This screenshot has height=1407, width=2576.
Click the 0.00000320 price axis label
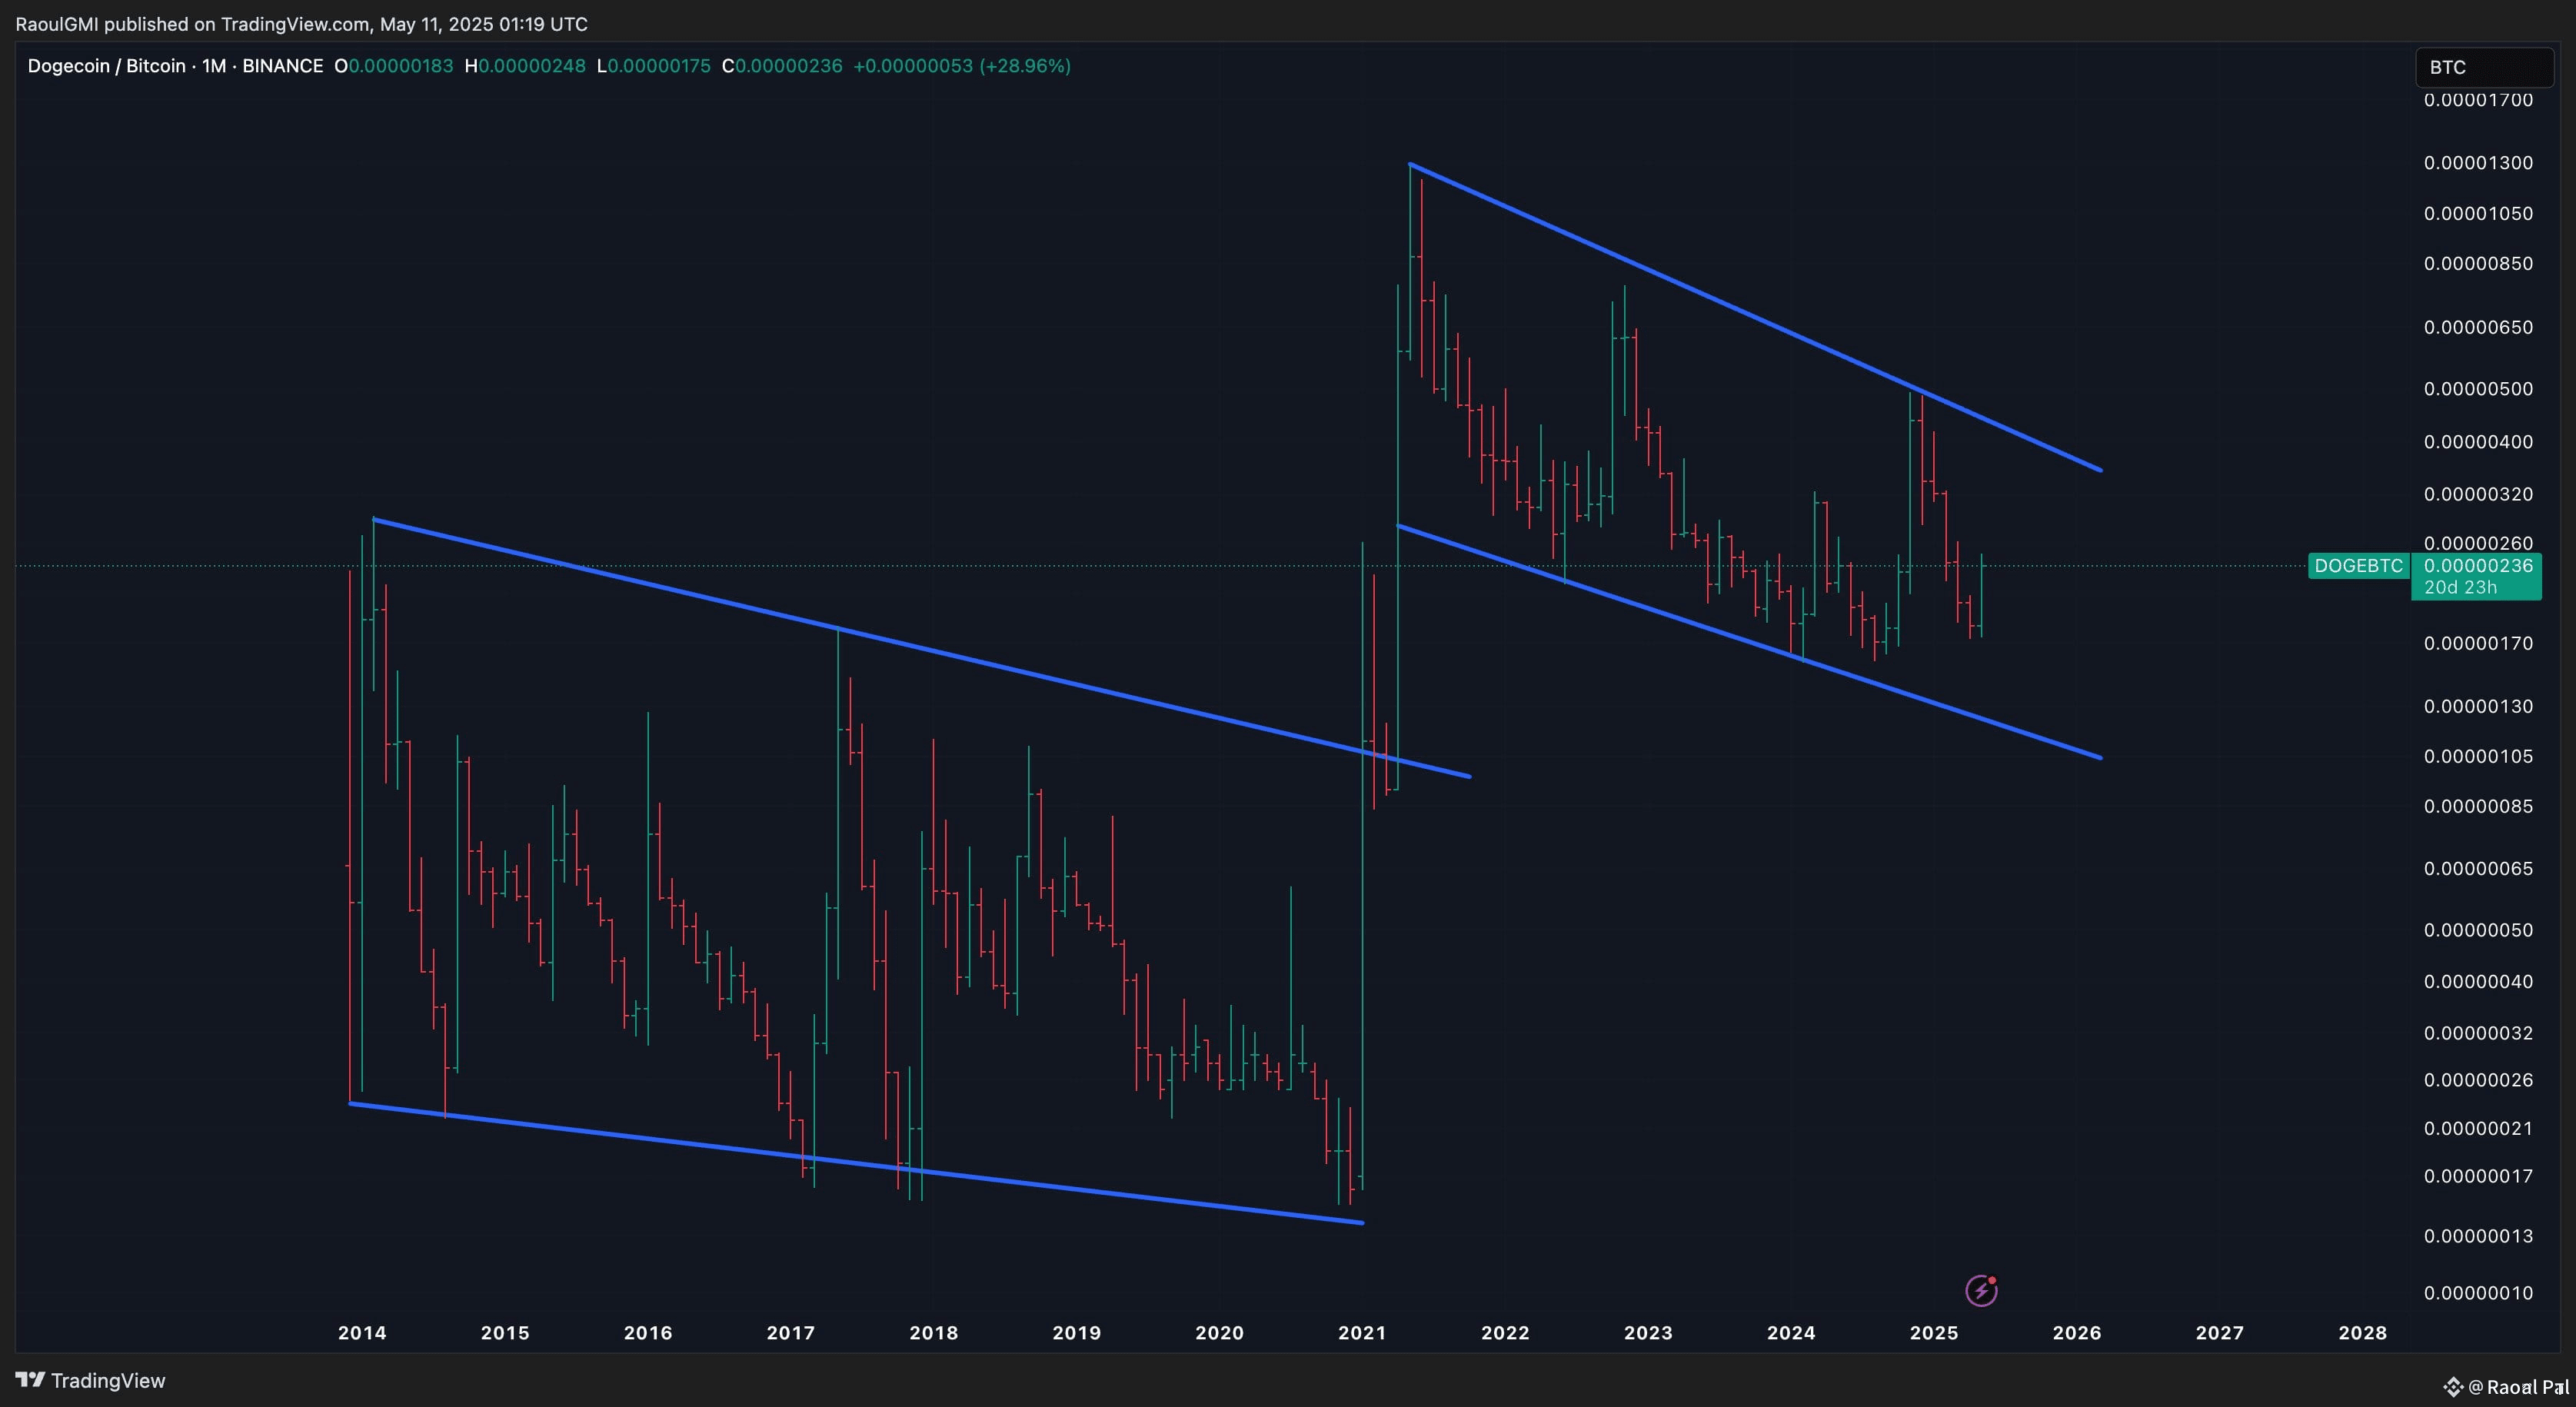click(2478, 494)
